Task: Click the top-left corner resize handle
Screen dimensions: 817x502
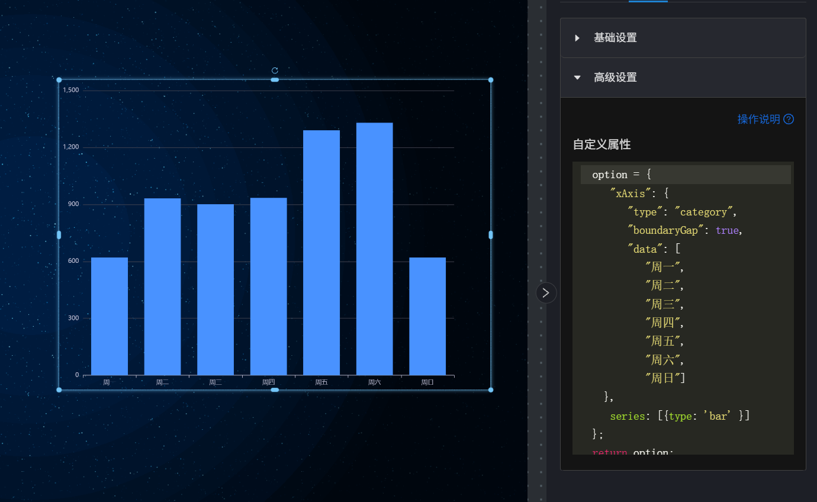Action: (59, 80)
